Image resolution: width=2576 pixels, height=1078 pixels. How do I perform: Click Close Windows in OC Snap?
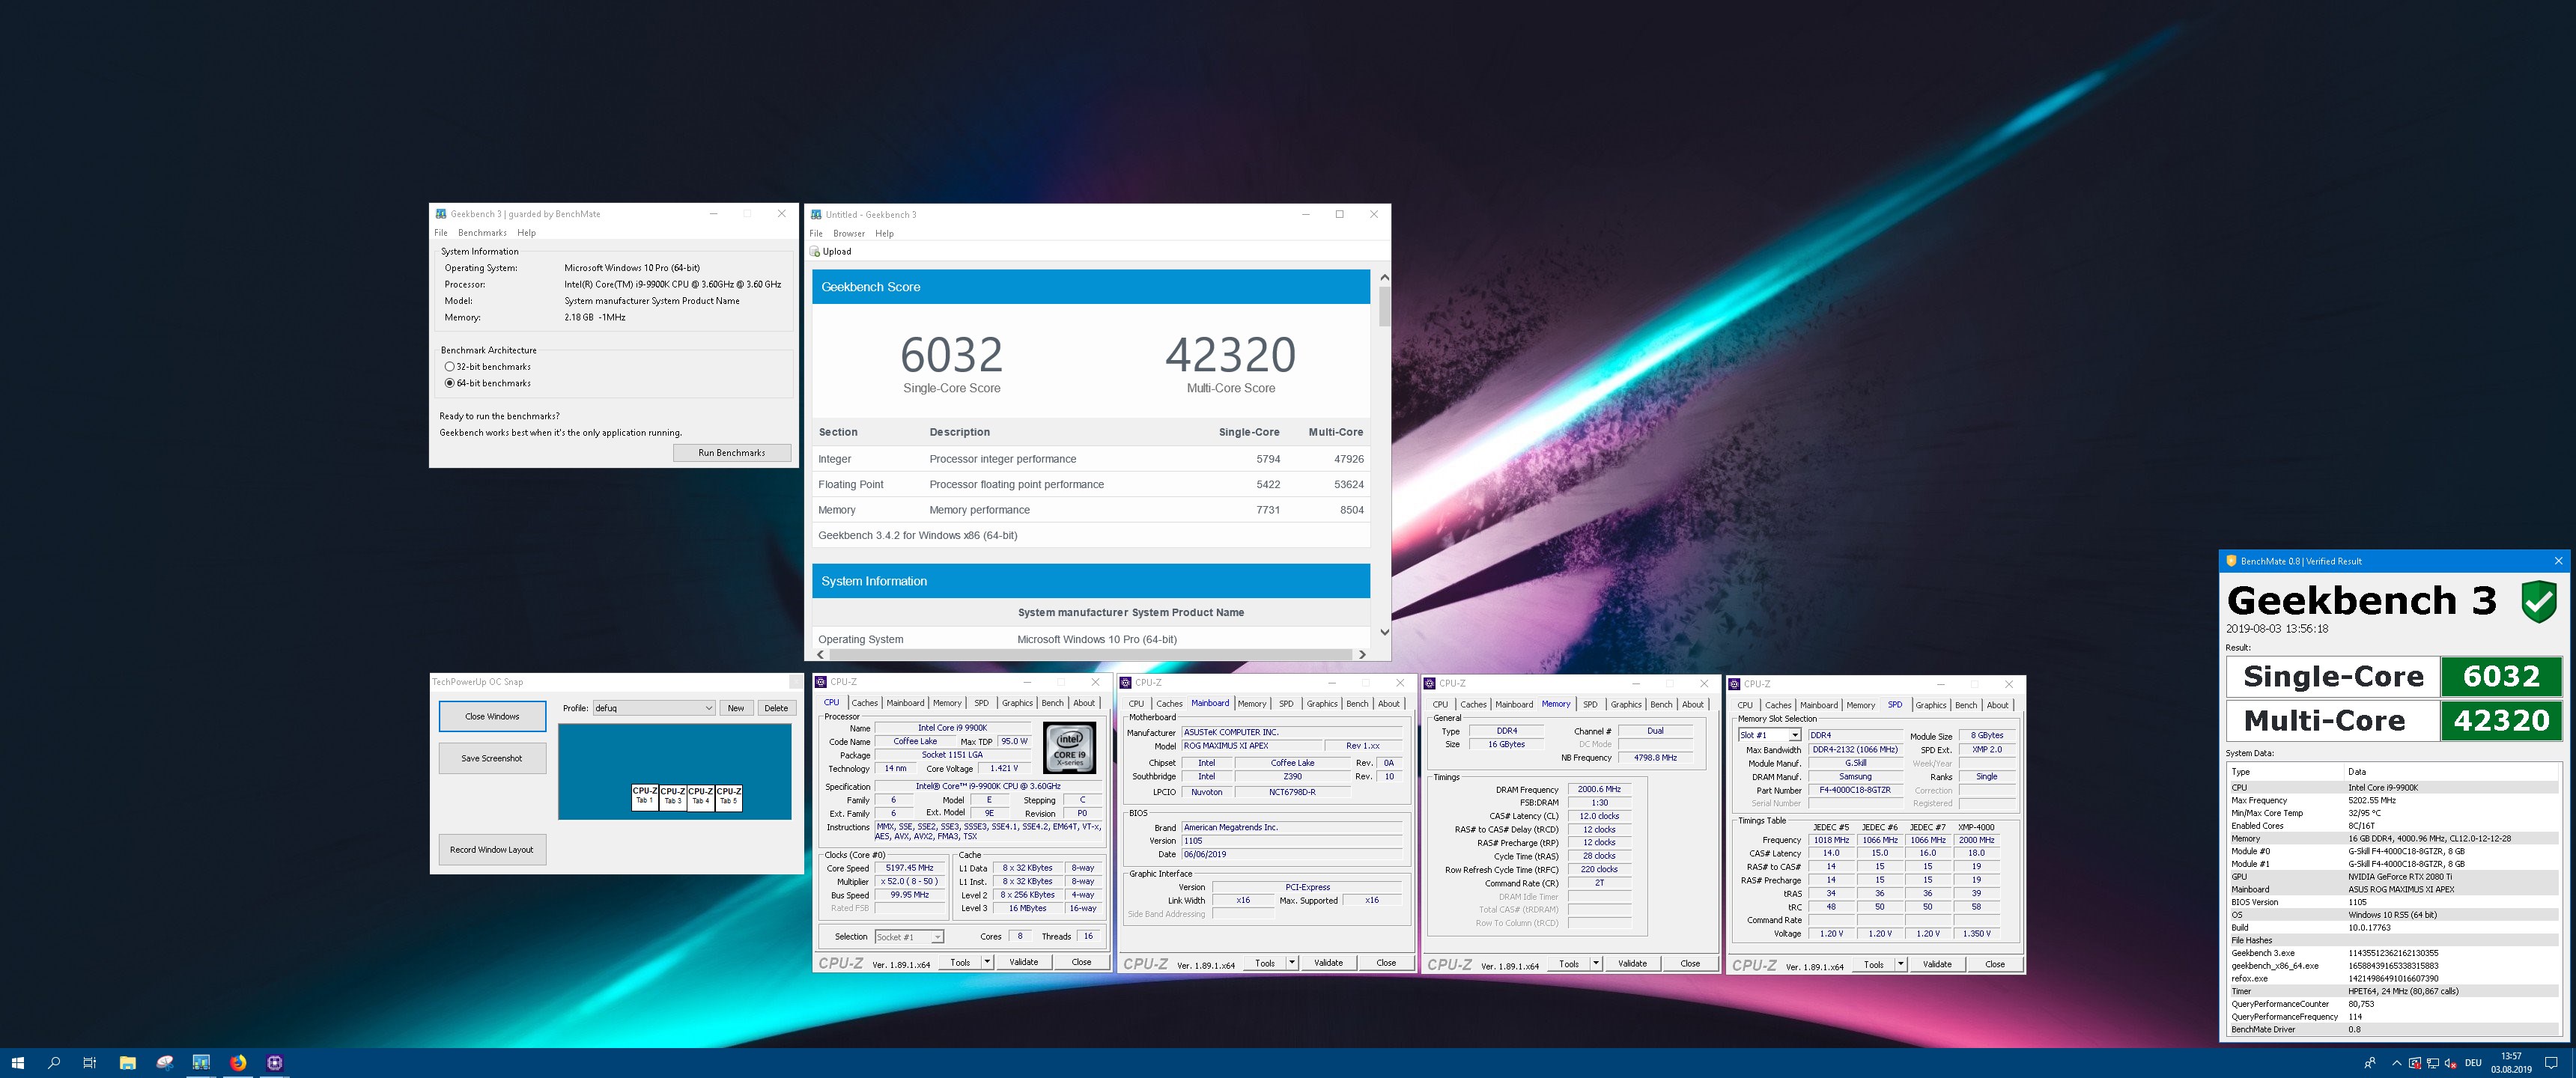(492, 716)
